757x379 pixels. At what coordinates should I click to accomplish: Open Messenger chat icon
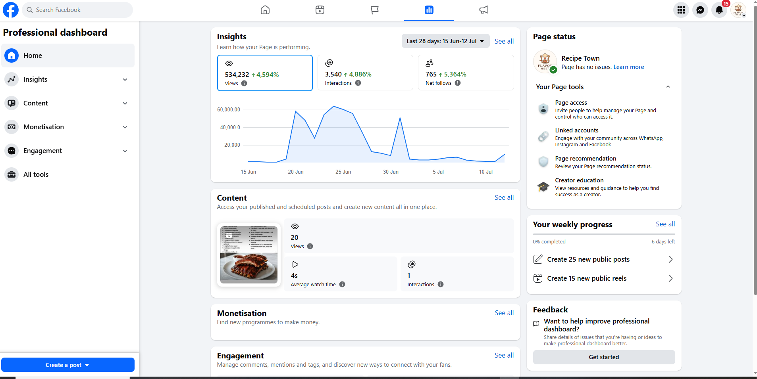click(x=700, y=10)
